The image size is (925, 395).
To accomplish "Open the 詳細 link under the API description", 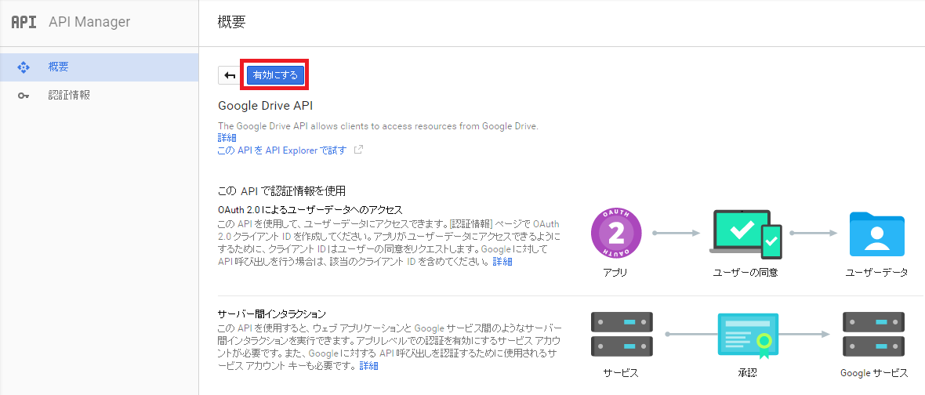I will (x=227, y=138).
